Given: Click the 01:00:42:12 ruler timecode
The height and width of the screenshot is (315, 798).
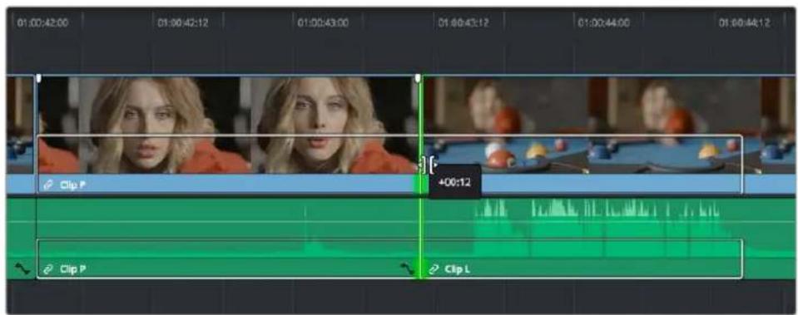Looking at the screenshot, I should tap(183, 23).
